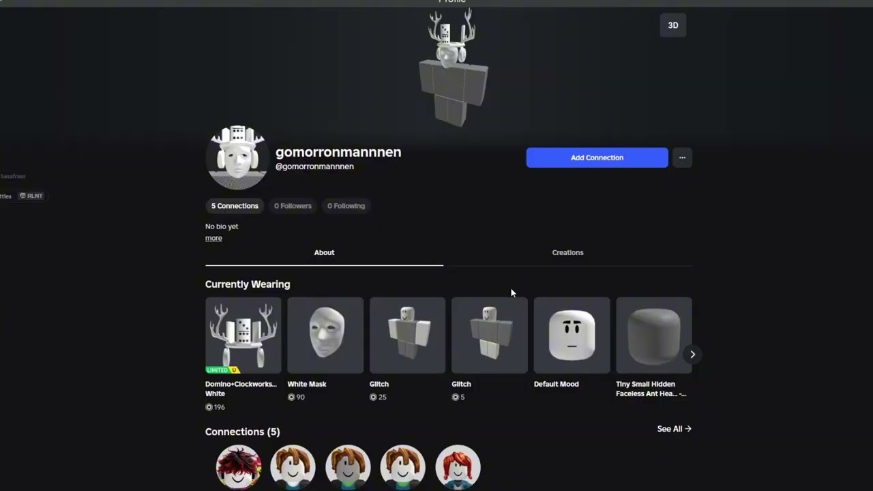
Task: Open the White Mask item thumbnail
Action: pyautogui.click(x=325, y=335)
